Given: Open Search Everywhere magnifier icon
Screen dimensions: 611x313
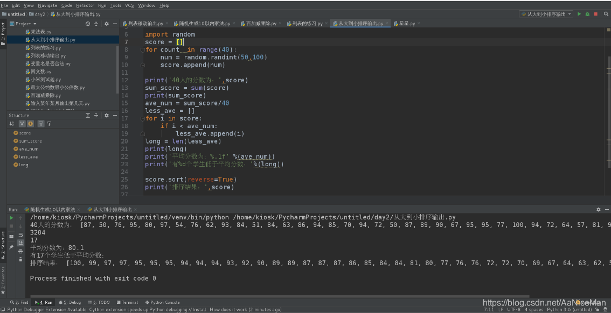Looking at the screenshot, I should pos(606,14).
